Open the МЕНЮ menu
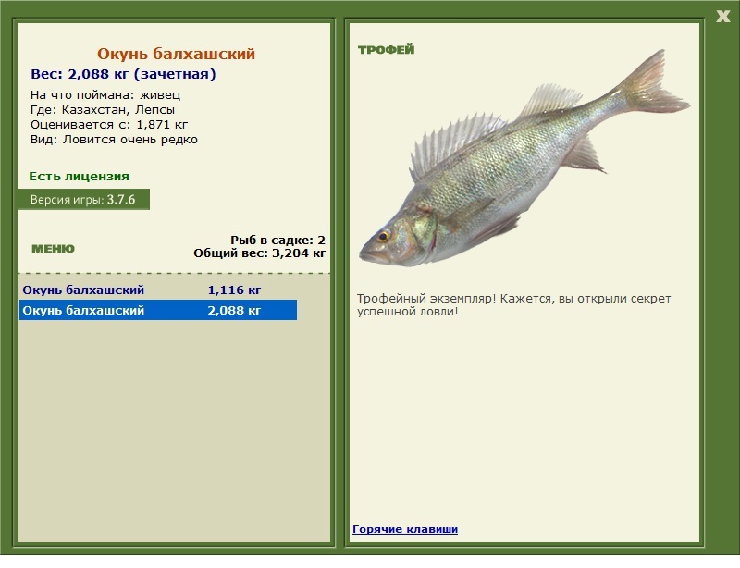Viewport: 740px width, 568px height. pyautogui.click(x=53, y=249)
